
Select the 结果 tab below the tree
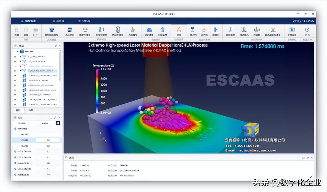31,110
